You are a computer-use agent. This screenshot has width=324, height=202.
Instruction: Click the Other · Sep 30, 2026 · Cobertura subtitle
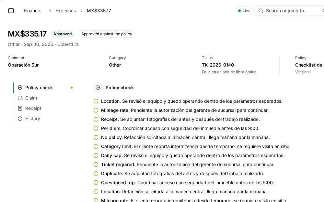click(43, 44)
